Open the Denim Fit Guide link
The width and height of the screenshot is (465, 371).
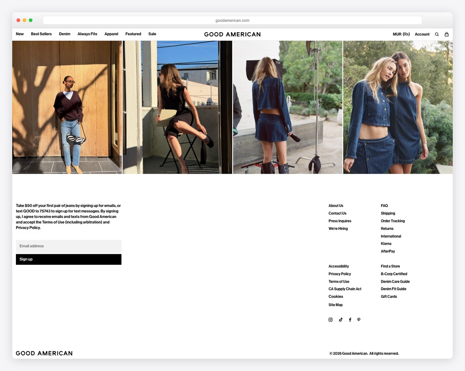pyautogui.click(x=393, y=289)
